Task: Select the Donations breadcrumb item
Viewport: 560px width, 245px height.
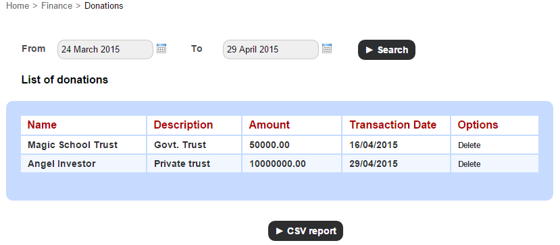Action: click(103, 5)
